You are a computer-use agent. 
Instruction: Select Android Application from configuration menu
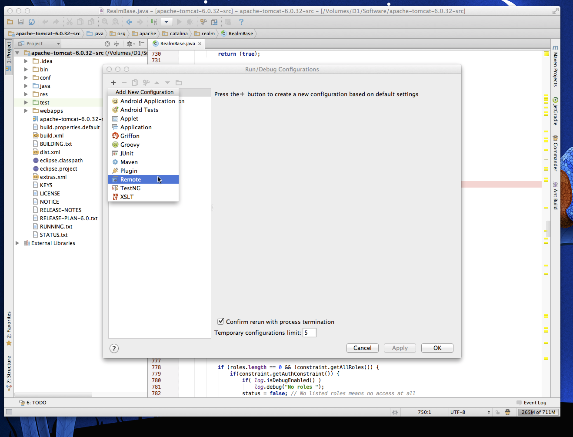click(143, 101)
